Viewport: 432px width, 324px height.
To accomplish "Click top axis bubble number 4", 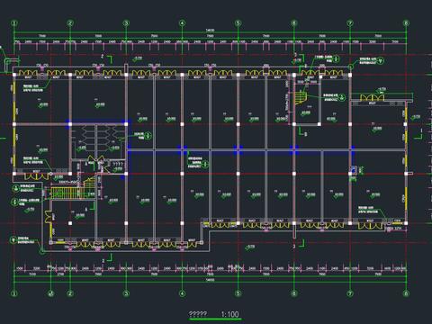I will tap(182, 23).
